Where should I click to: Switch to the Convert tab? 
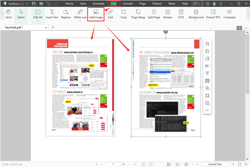(127, 4)
